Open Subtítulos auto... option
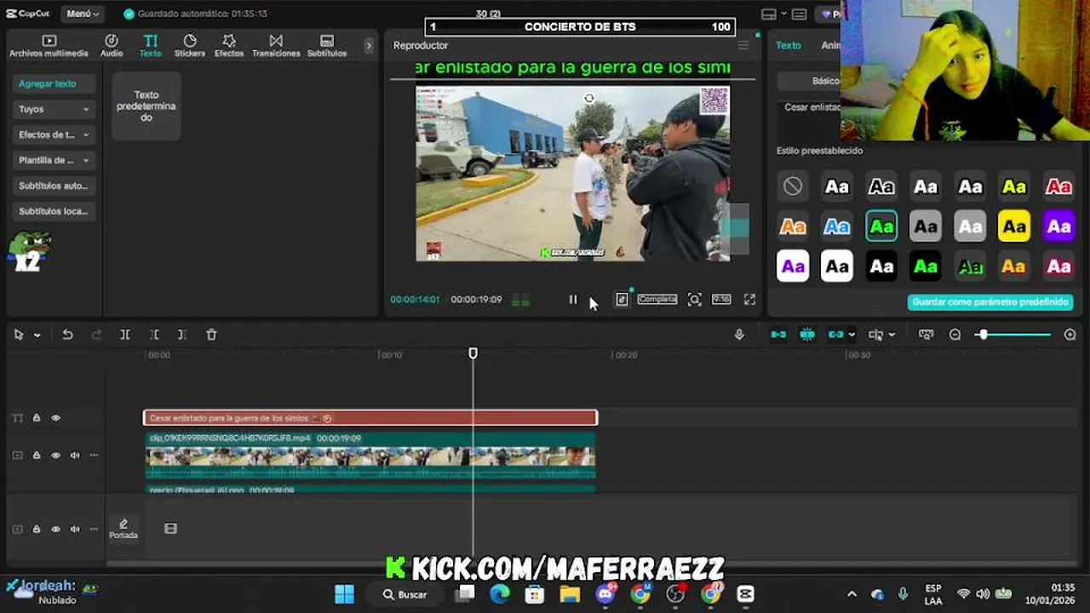 tap(54, 186)
